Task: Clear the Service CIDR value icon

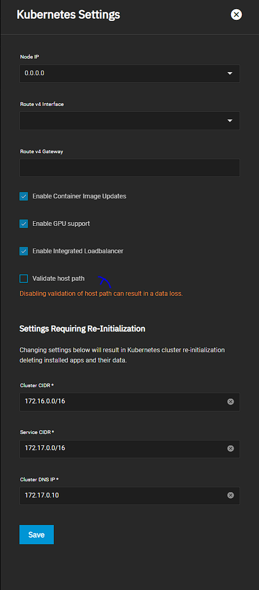Action: pyautogui.click(x=231, y=449)
